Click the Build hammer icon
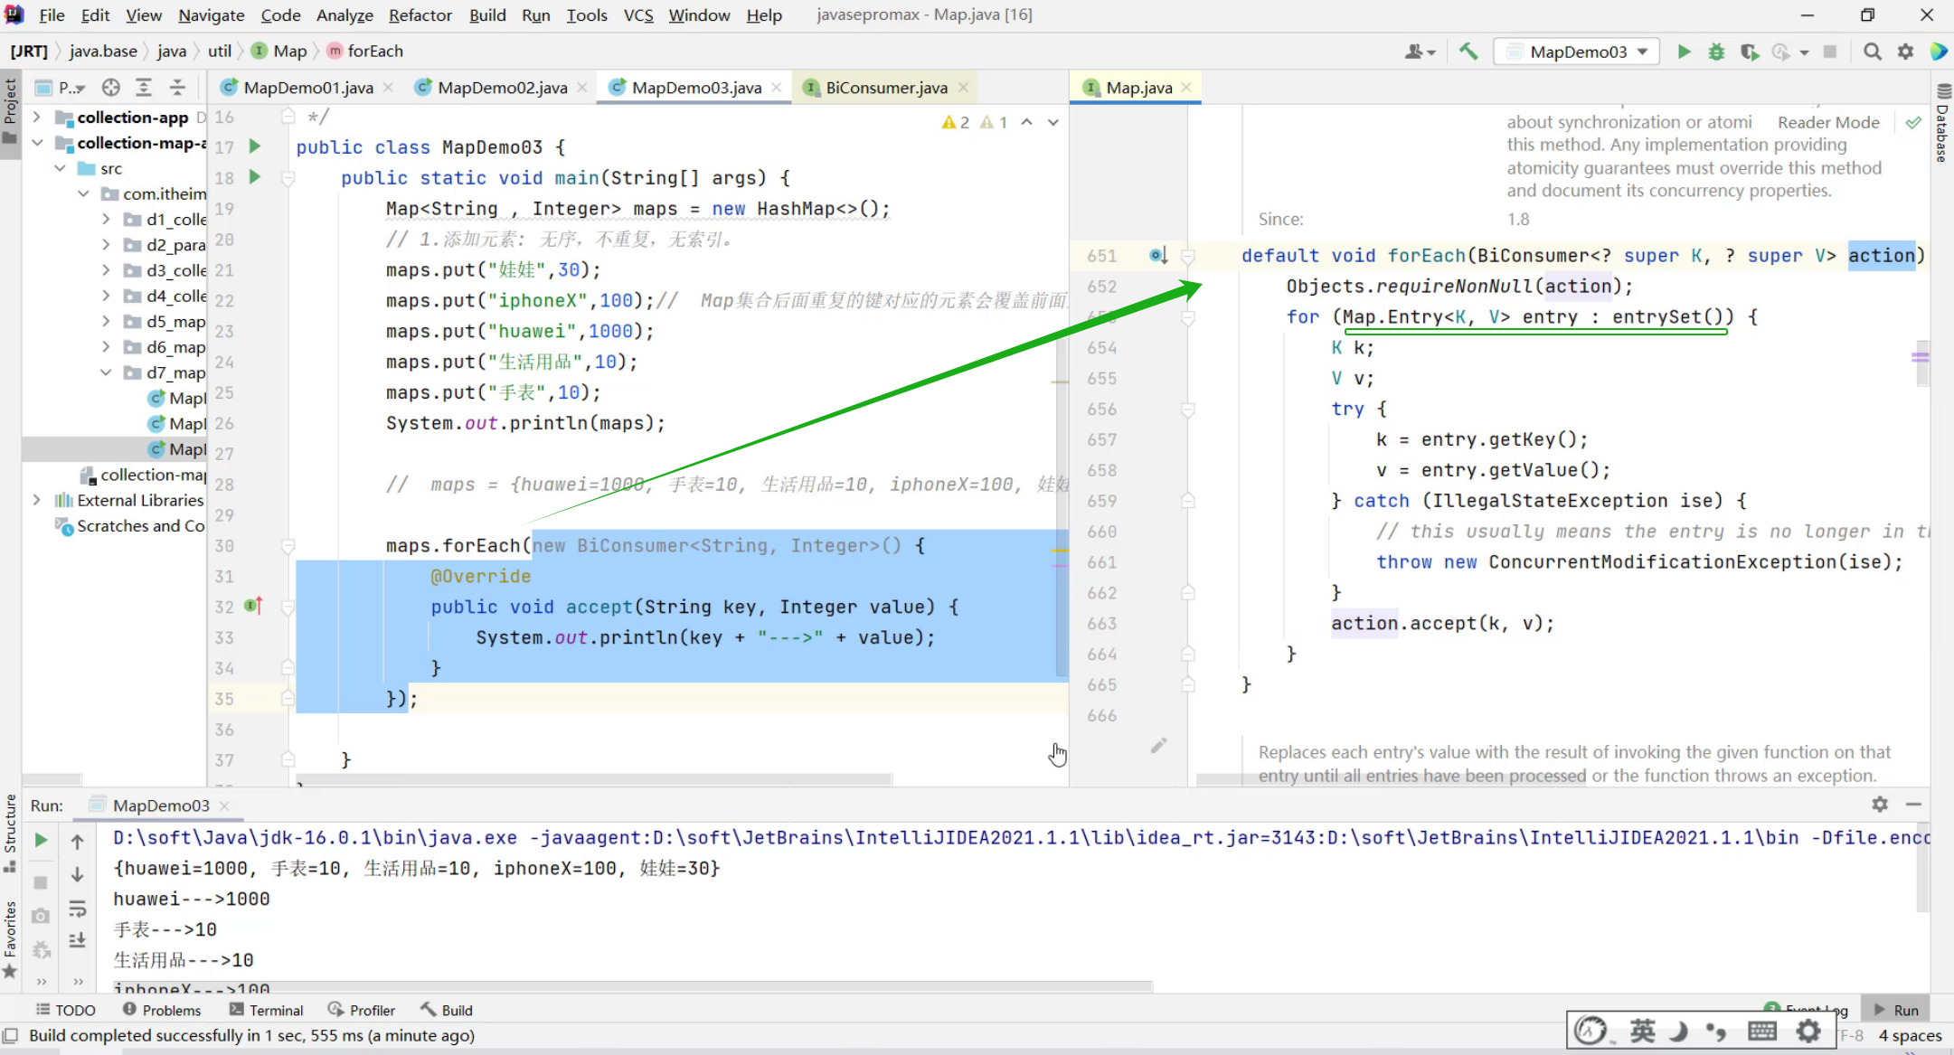 point(1468,52)
